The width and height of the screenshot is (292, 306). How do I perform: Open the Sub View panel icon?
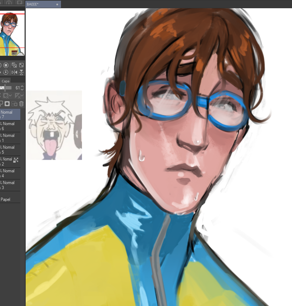[20, 3]
